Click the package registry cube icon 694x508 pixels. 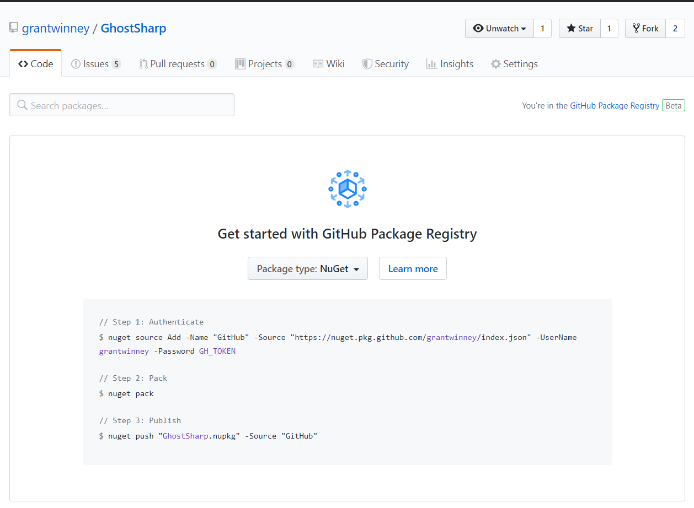[347, 189]
